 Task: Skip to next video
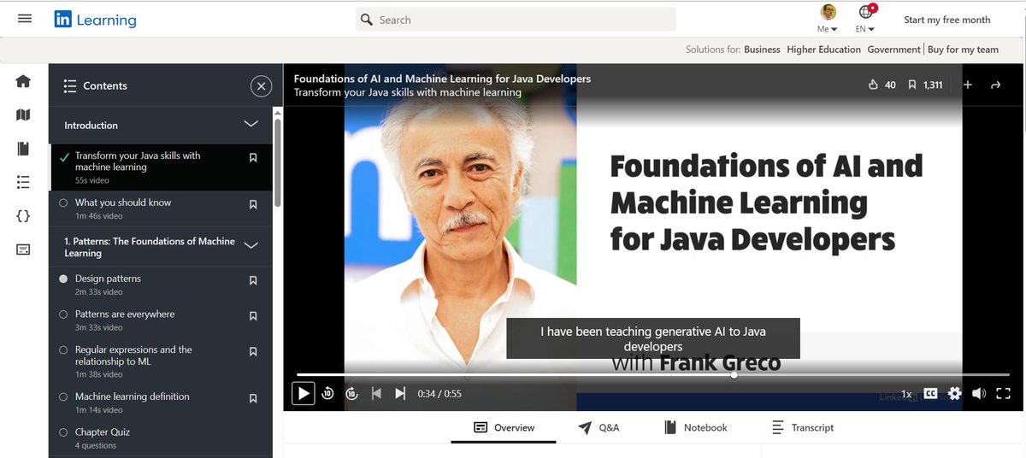(400, 393)
